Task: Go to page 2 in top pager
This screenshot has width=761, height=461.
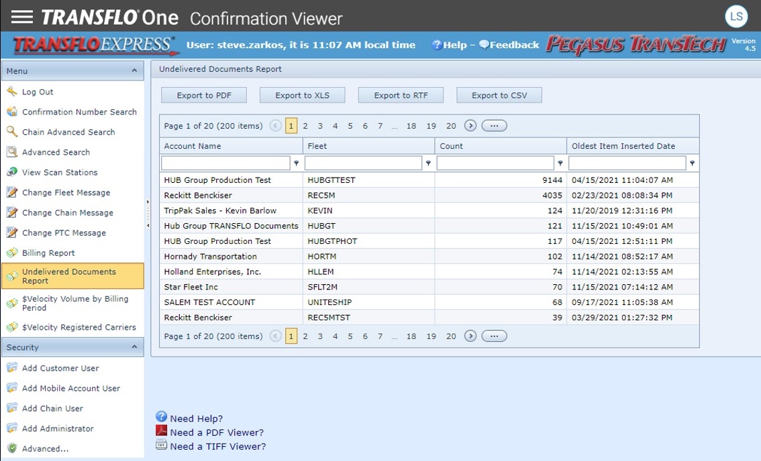Action: [305, 126]
